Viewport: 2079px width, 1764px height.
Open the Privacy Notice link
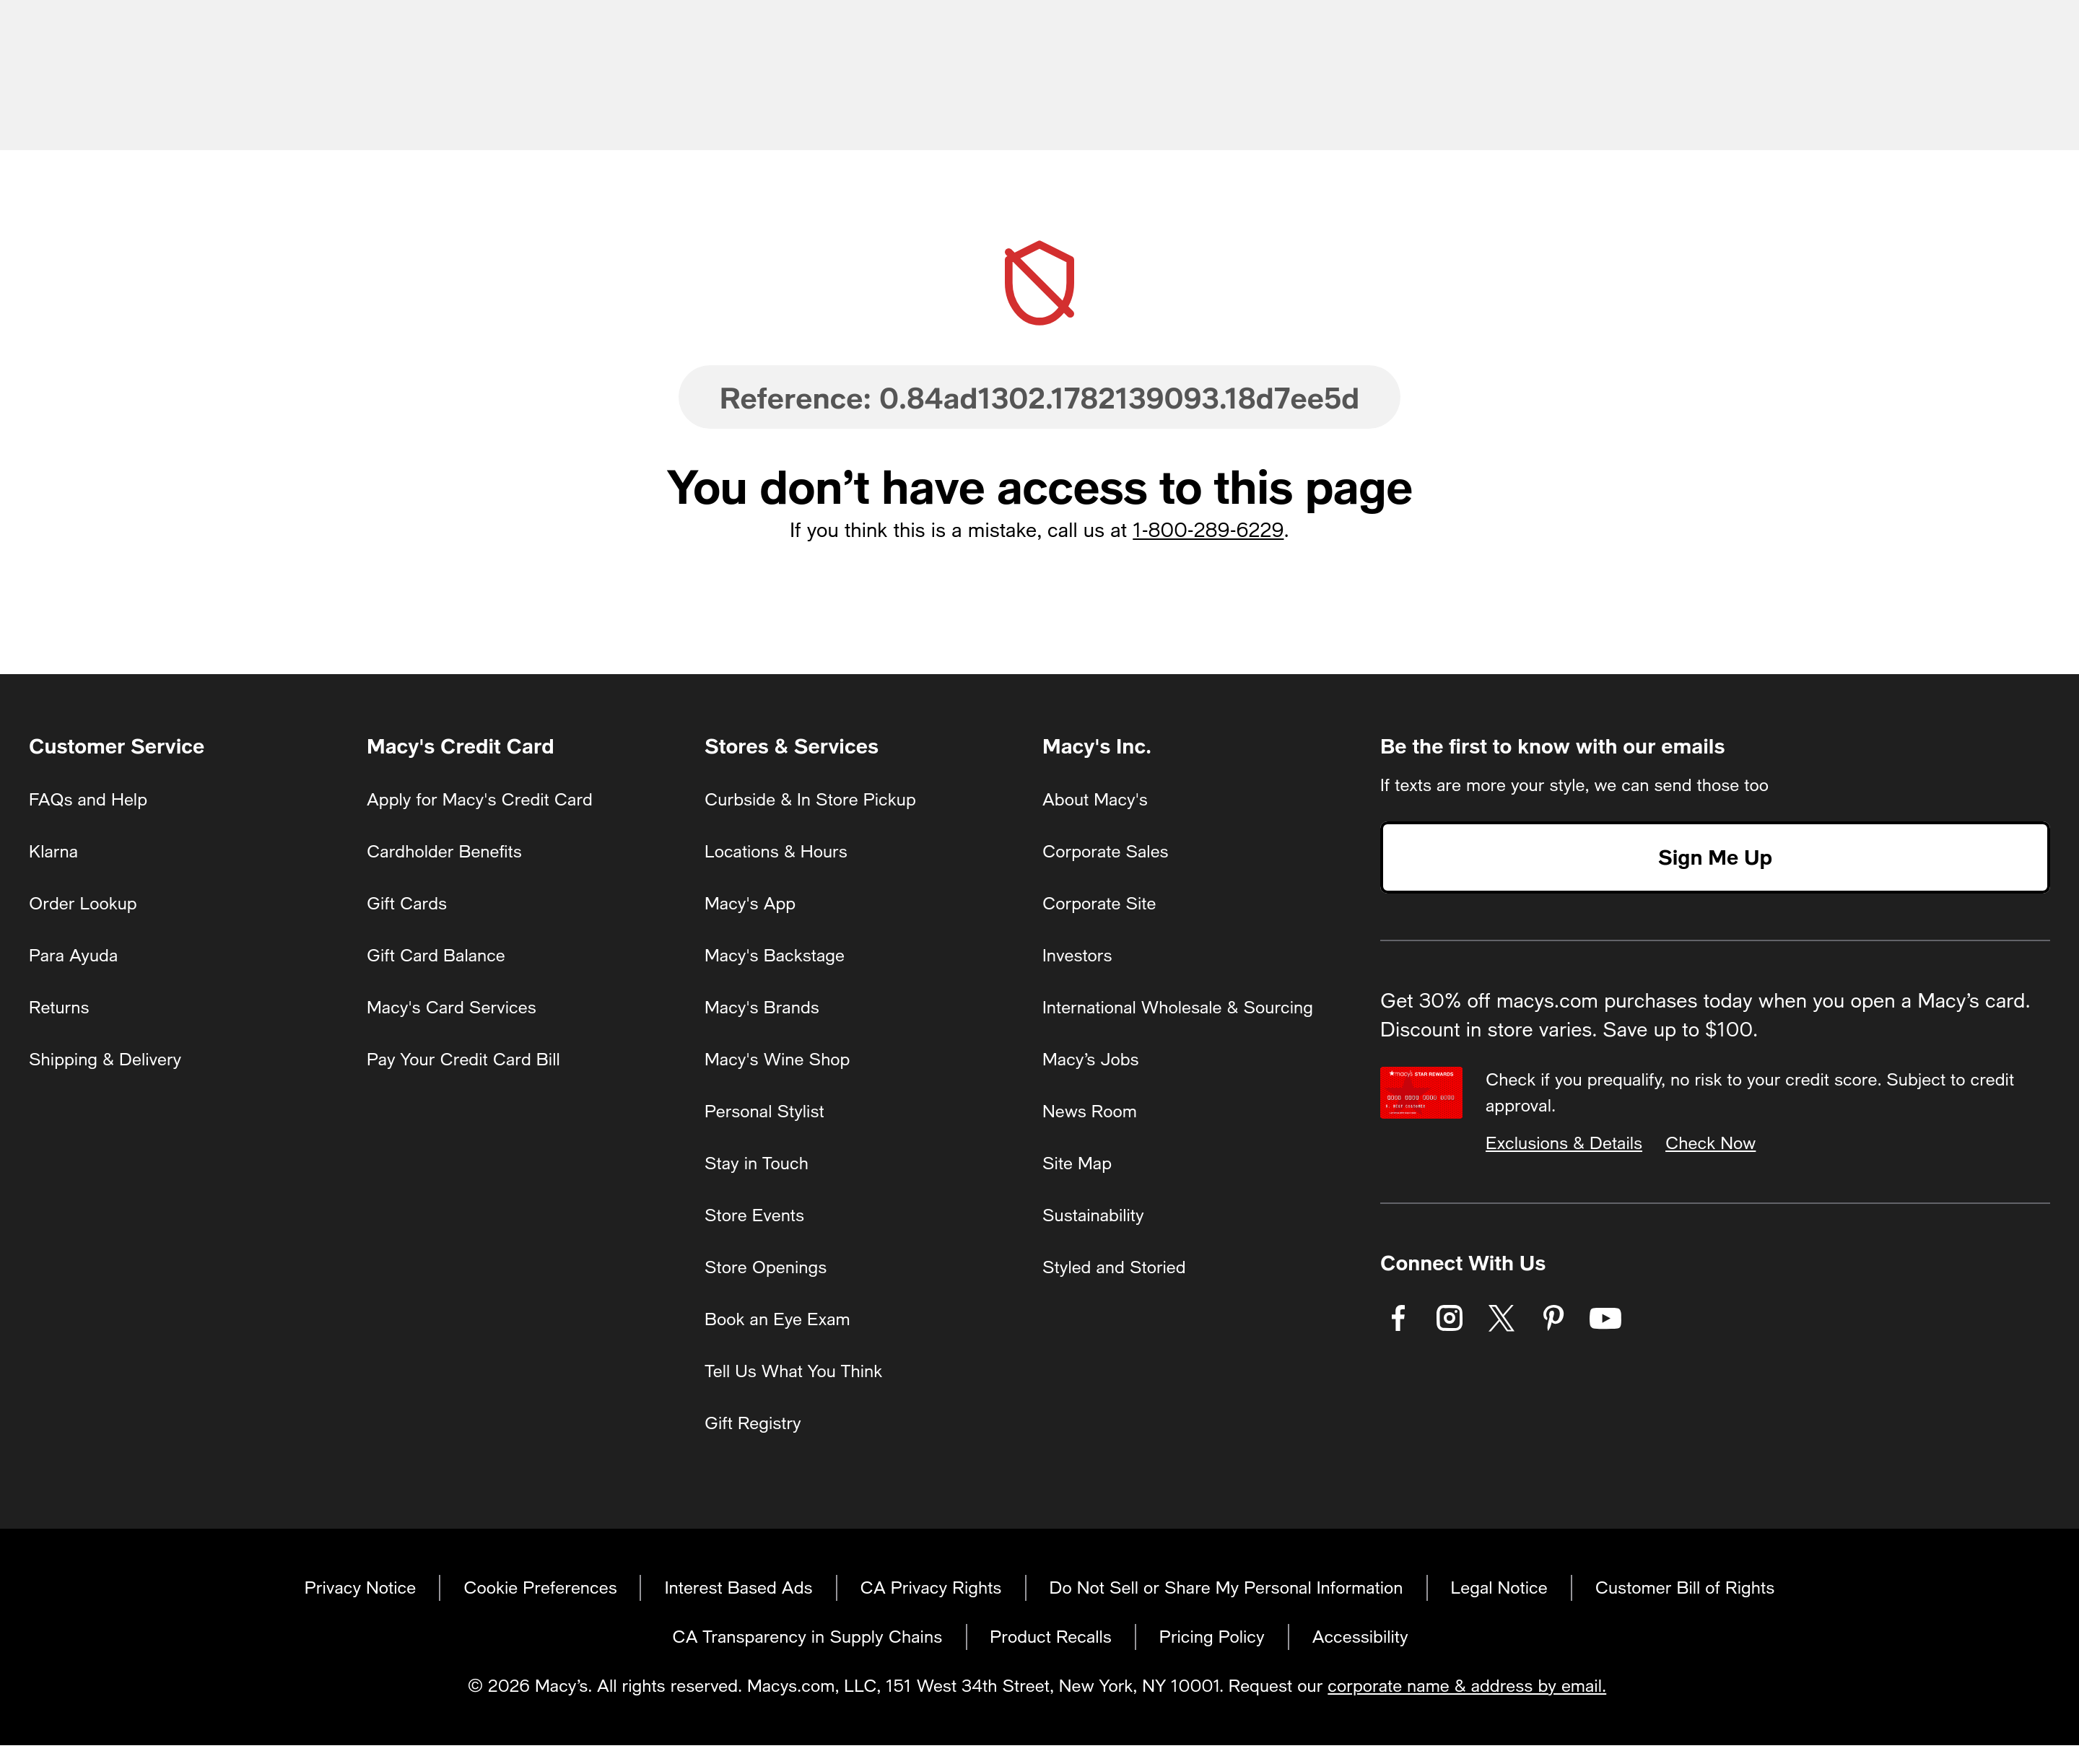tap(360, 1587)
